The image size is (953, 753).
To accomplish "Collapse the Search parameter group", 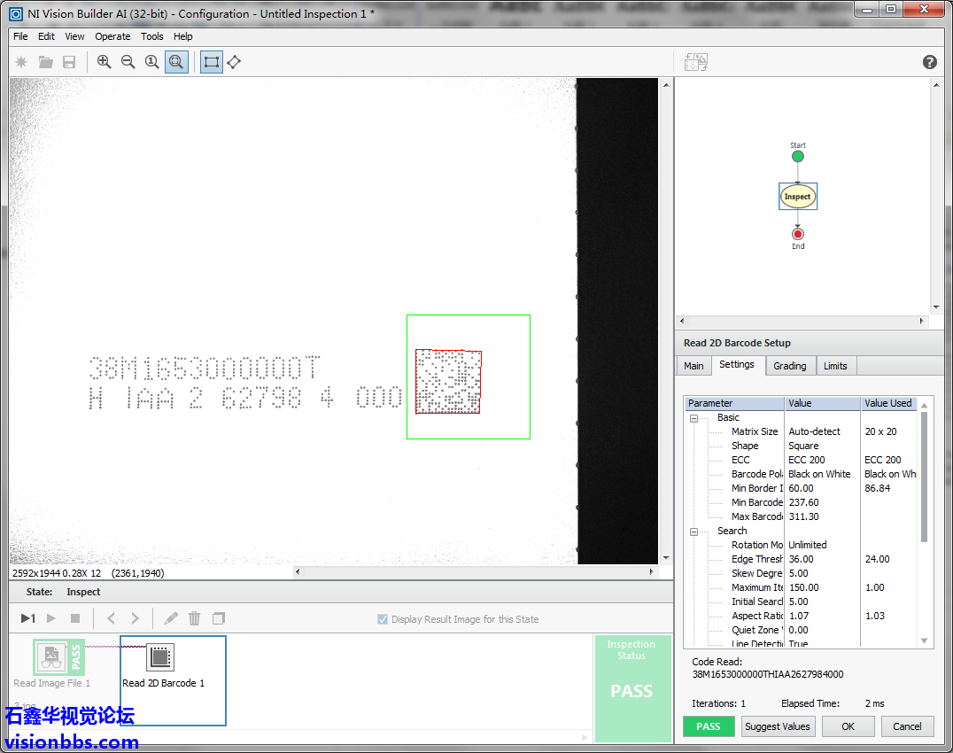I will coord(694,532).
